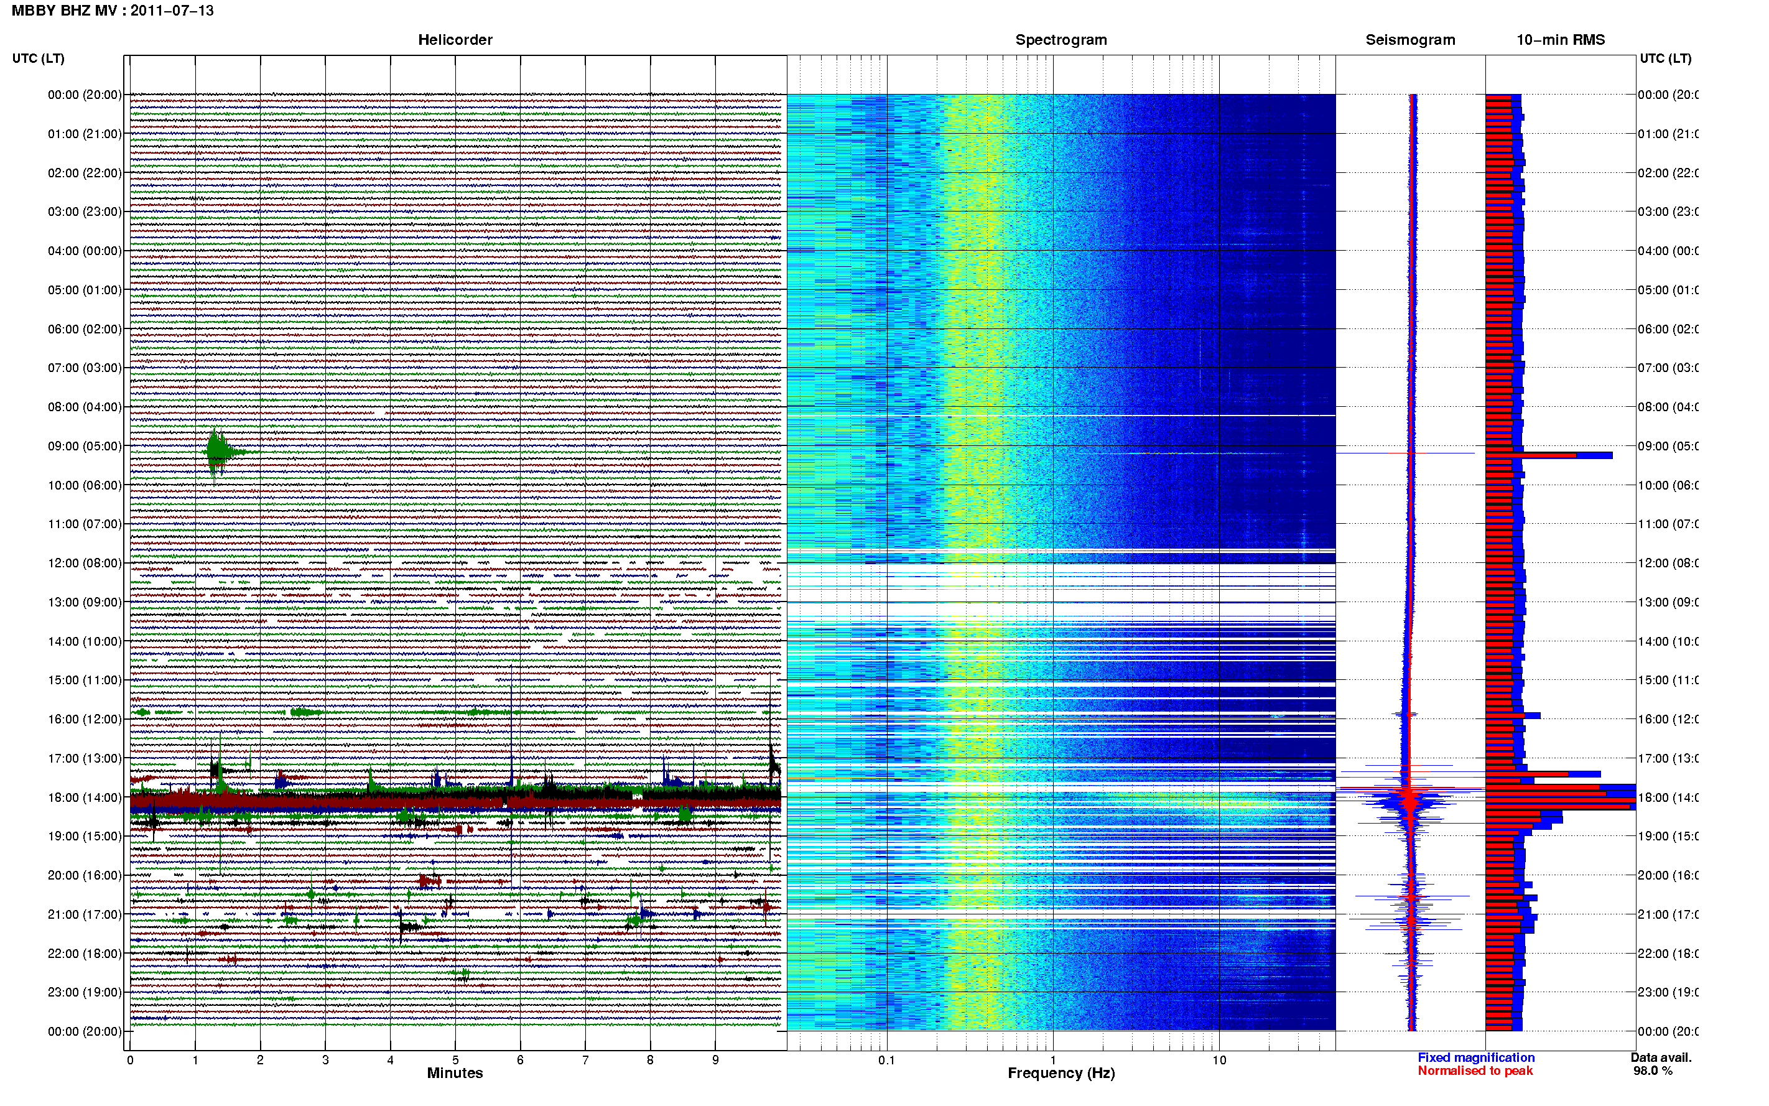The width and height of the screenshot is (1769, 1106).
Task: Click the '0.1' frequency tick label
Action: coord(886,1060)
